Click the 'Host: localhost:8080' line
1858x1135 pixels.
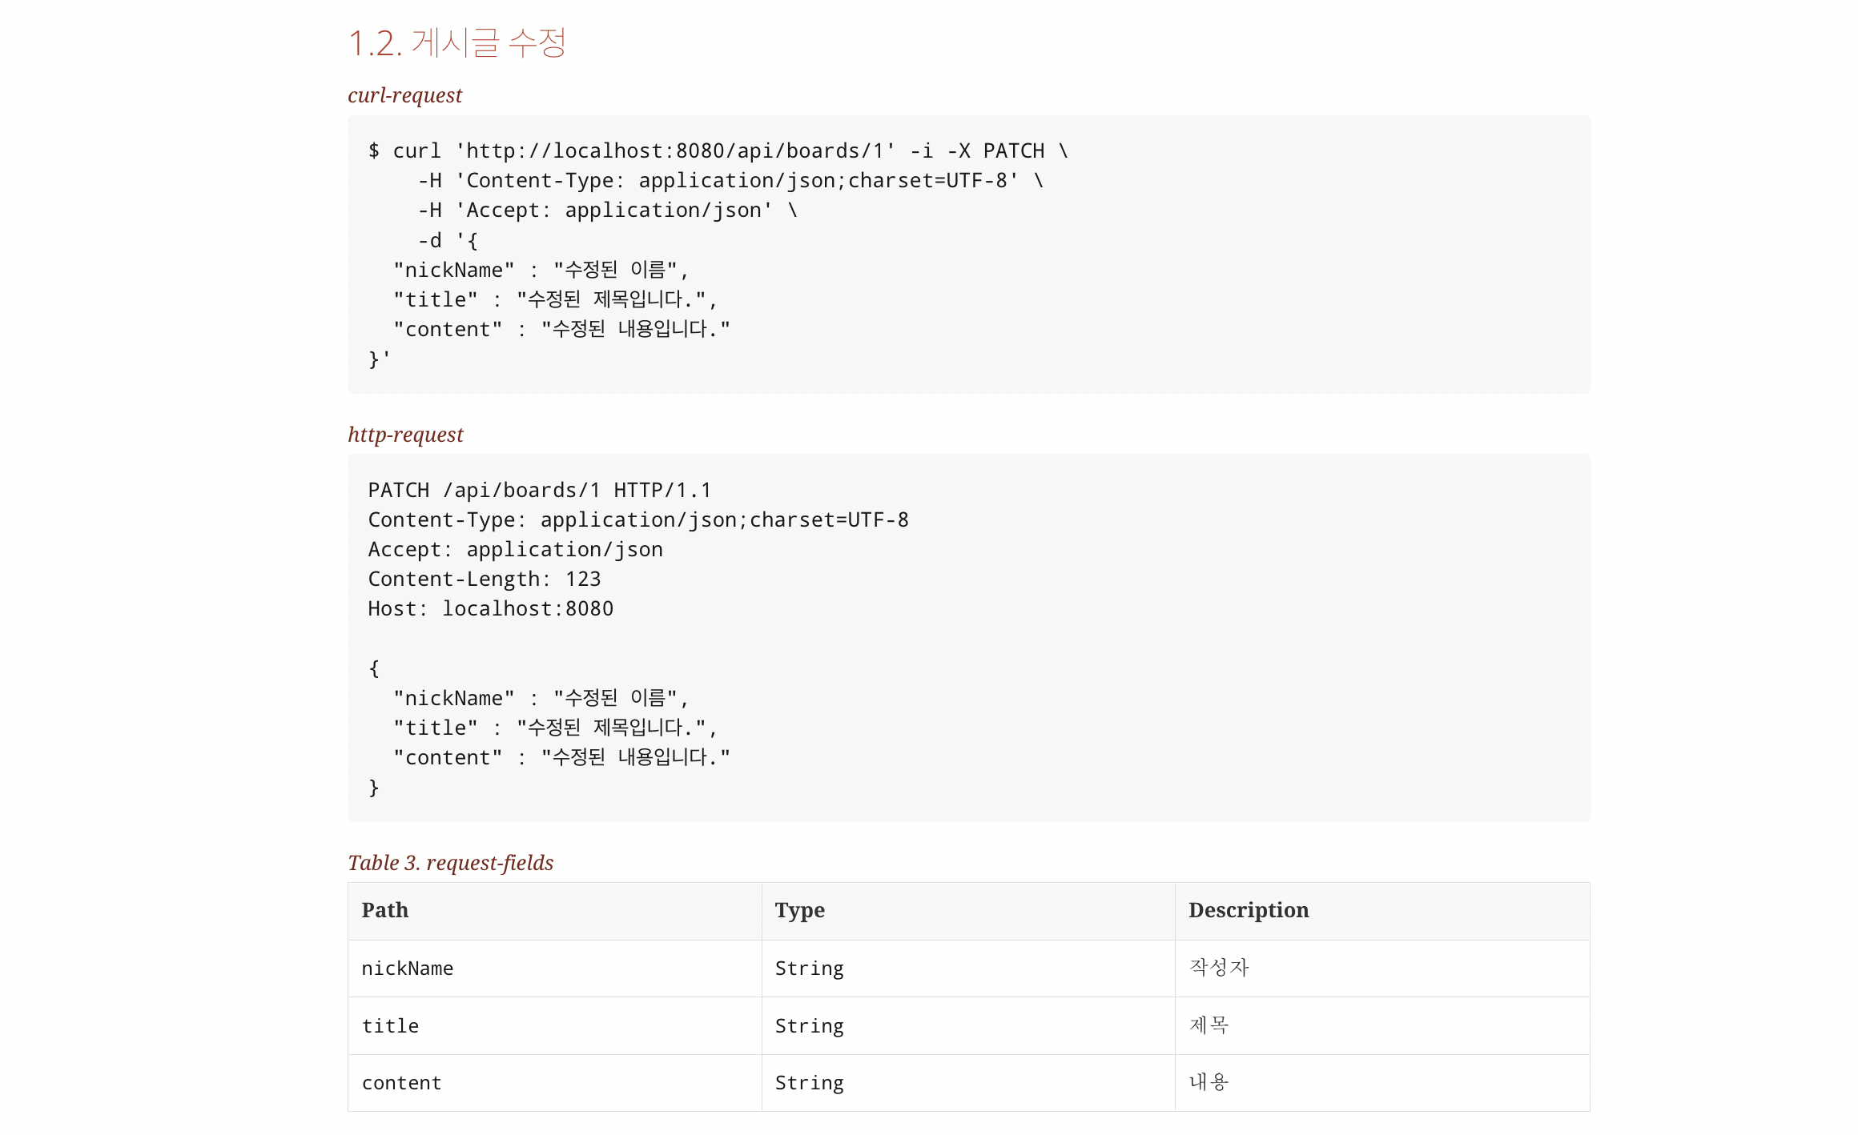490,609
